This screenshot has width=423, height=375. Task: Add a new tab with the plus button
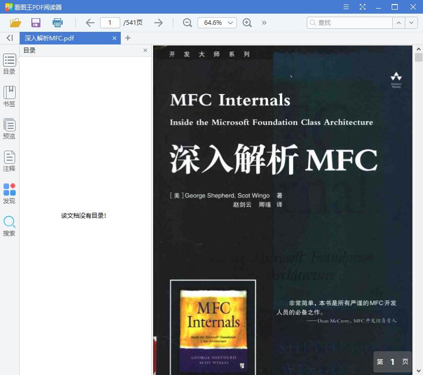tap(128, 38)
